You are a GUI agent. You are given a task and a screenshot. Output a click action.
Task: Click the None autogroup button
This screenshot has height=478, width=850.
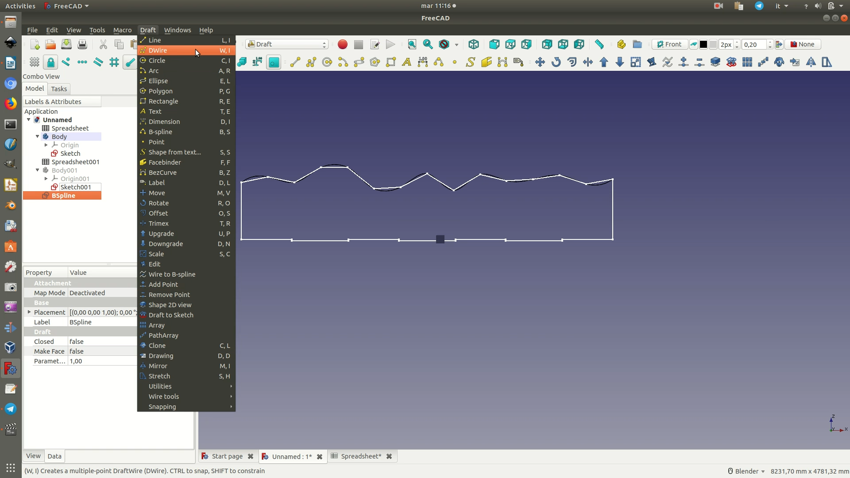coord(803,44)
